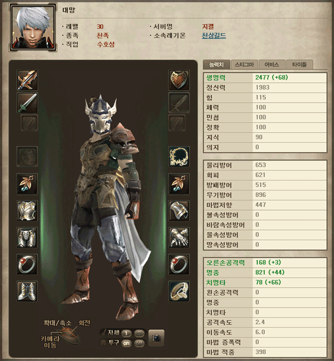Select the heart-shaped shield equipment slot
Image resolution: width=334 pixels, height=361 pixels.
pyautogui.click(x=179, y=80)
